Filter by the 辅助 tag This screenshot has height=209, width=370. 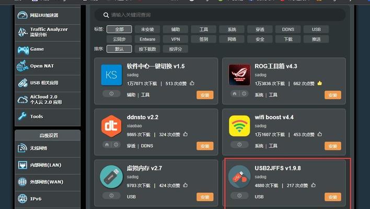point(175,29)
